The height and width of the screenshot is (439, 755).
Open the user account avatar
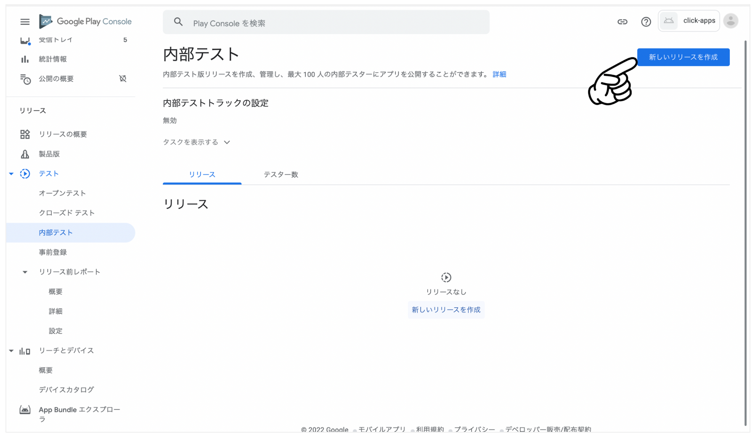pyautogui.click(x=731, y=21)
